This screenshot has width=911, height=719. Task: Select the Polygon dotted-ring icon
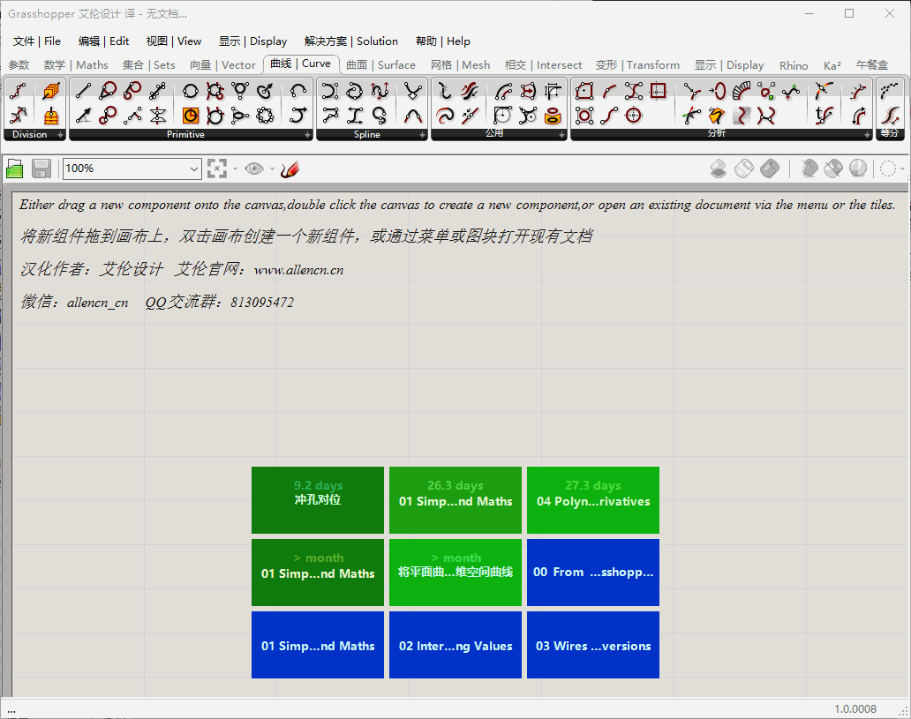tap(265, 116)
